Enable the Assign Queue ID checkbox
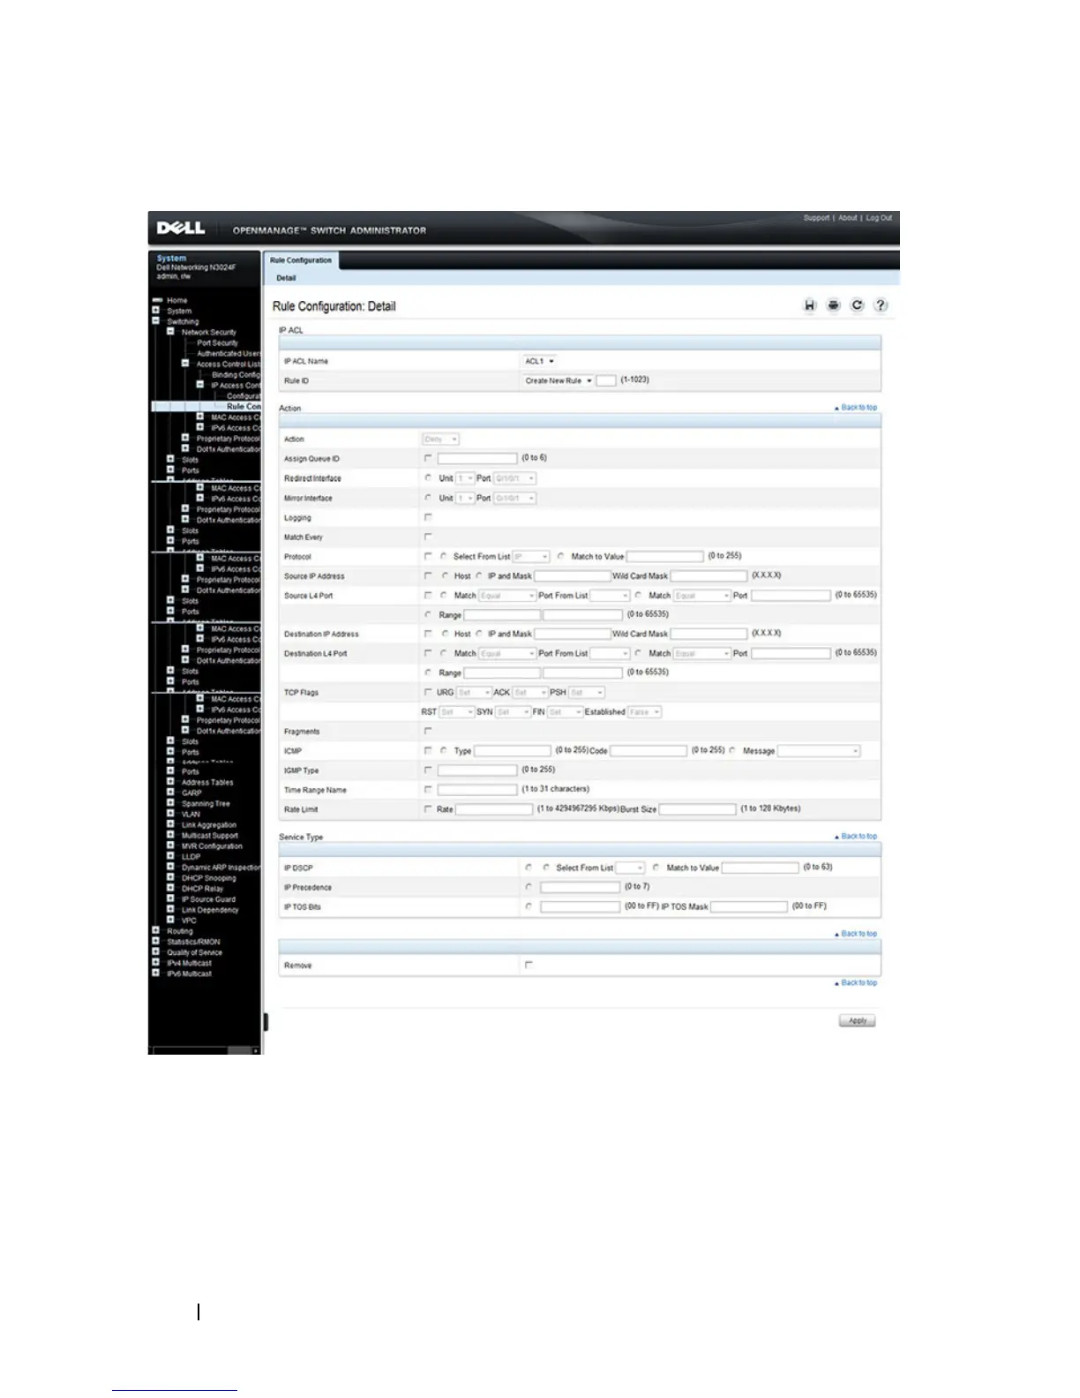Image resolution: width=1080 pixels, height=1398 pixels. [x=428, y=458]
